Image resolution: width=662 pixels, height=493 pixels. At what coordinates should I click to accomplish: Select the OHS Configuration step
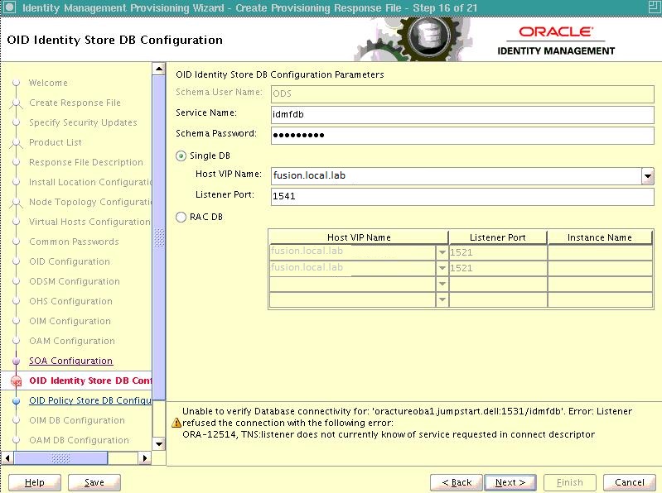pos(71,301)
